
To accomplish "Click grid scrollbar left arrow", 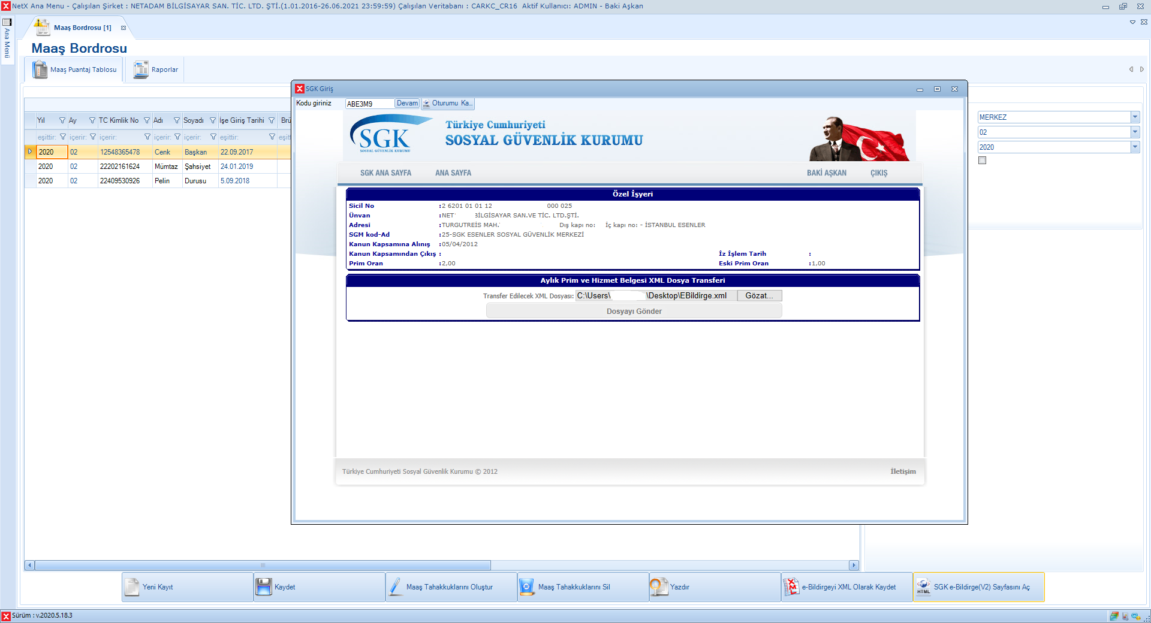I will pos(29,565).
